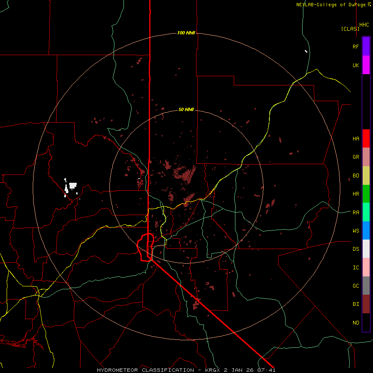The image size is (373, 373).
Task: Select the IC light pink legend swatch
Action: point(366,267)
